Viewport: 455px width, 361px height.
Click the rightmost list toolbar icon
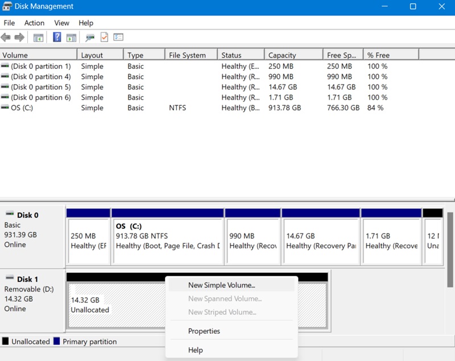tap(118, 37)
